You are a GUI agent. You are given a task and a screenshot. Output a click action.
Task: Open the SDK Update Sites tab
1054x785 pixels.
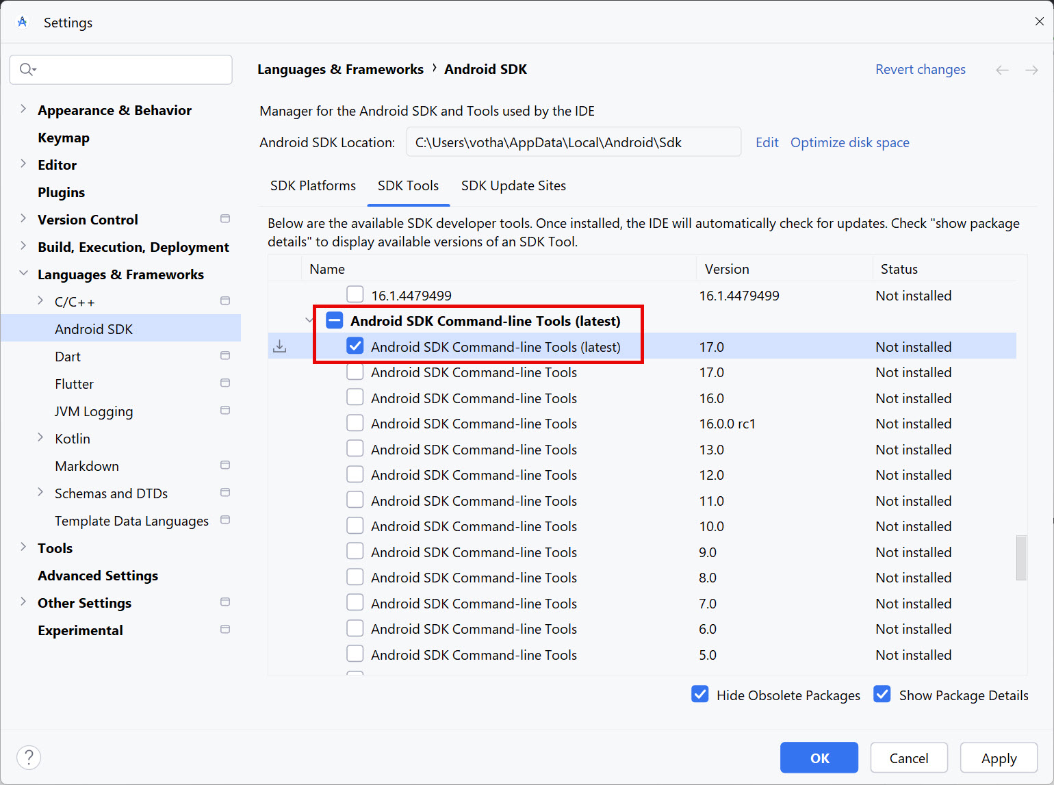513,185
